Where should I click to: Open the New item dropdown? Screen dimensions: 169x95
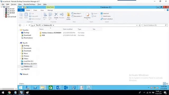76,13
